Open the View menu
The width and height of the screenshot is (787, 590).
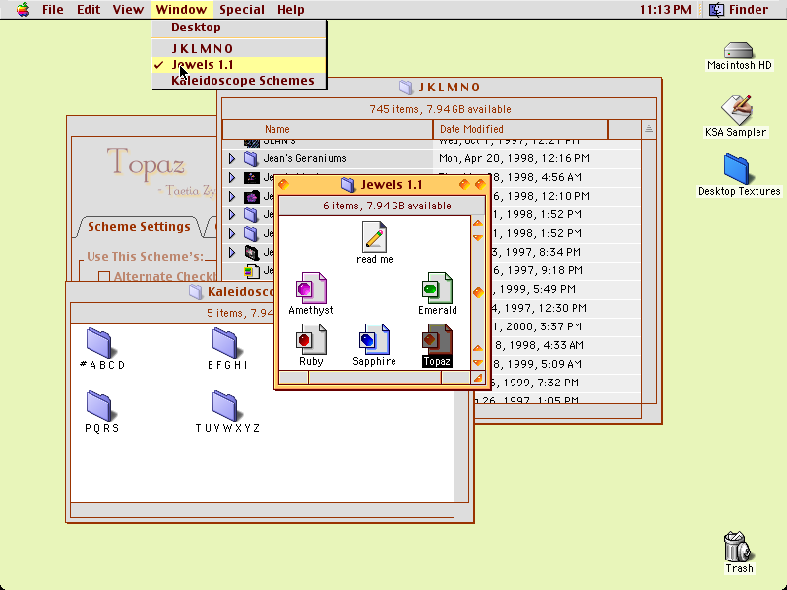click(x=128, y=10)
